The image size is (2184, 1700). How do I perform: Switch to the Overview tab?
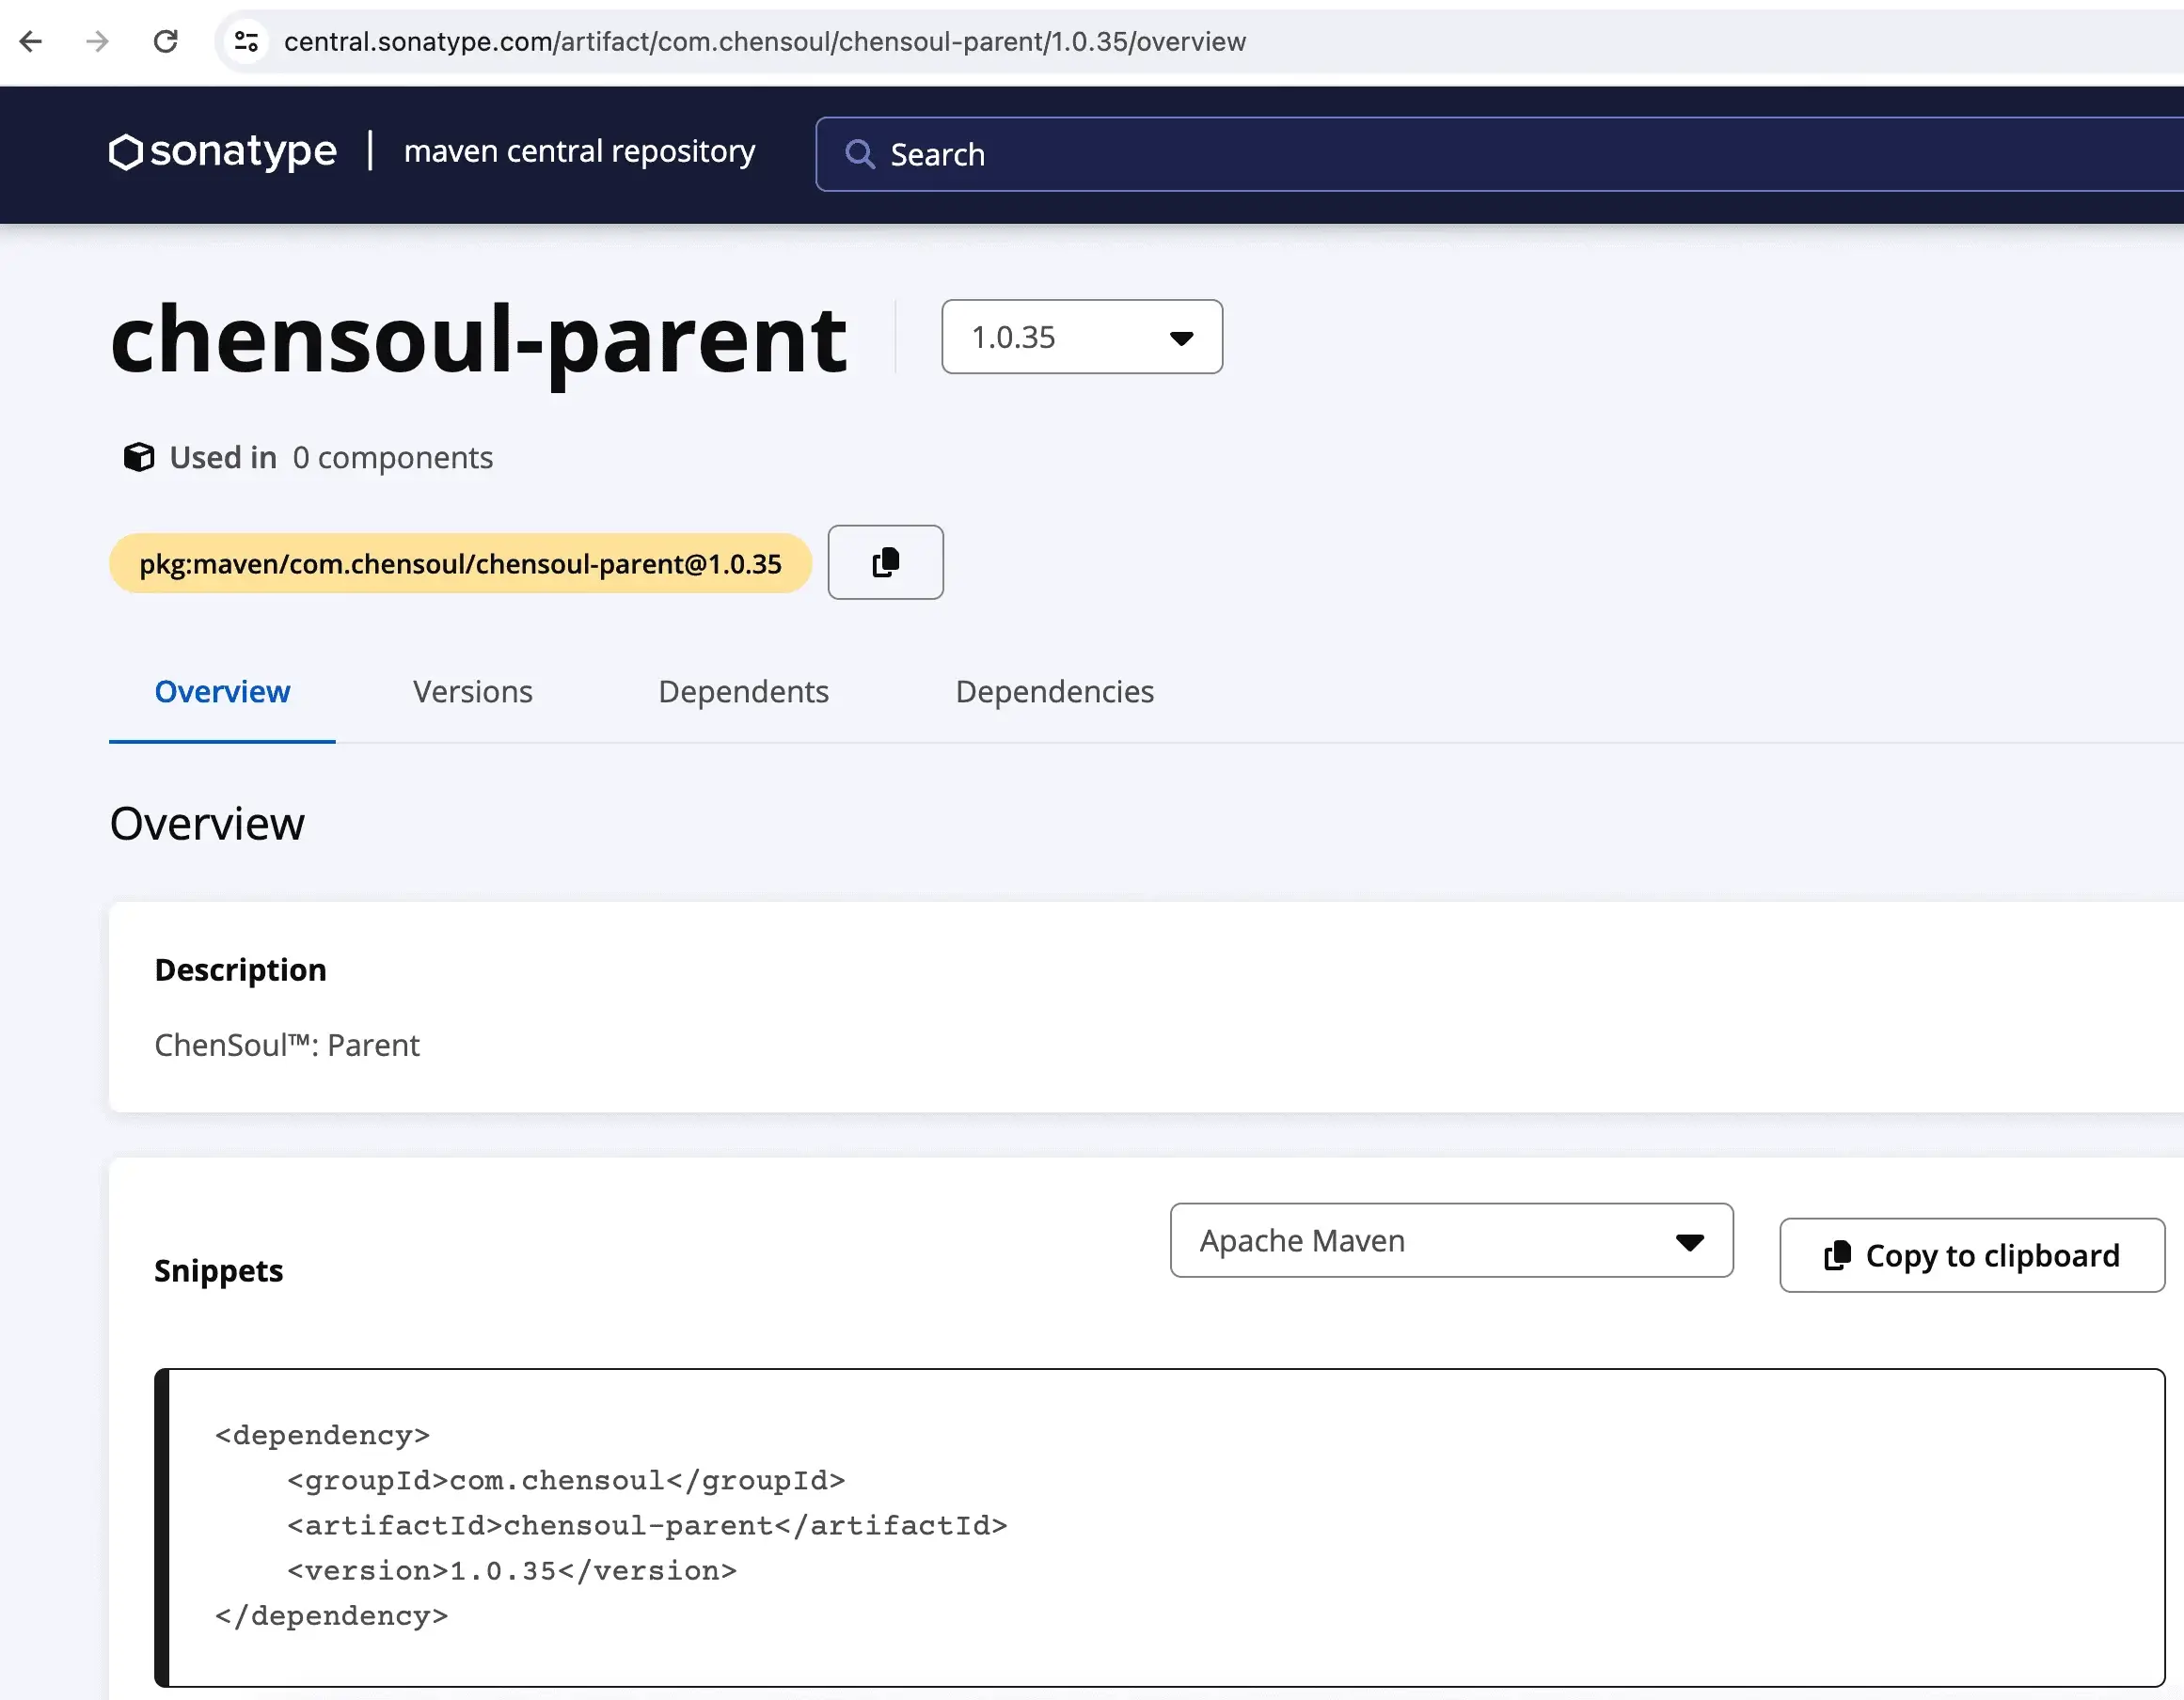pyautogui.click(x=222, y=692)
